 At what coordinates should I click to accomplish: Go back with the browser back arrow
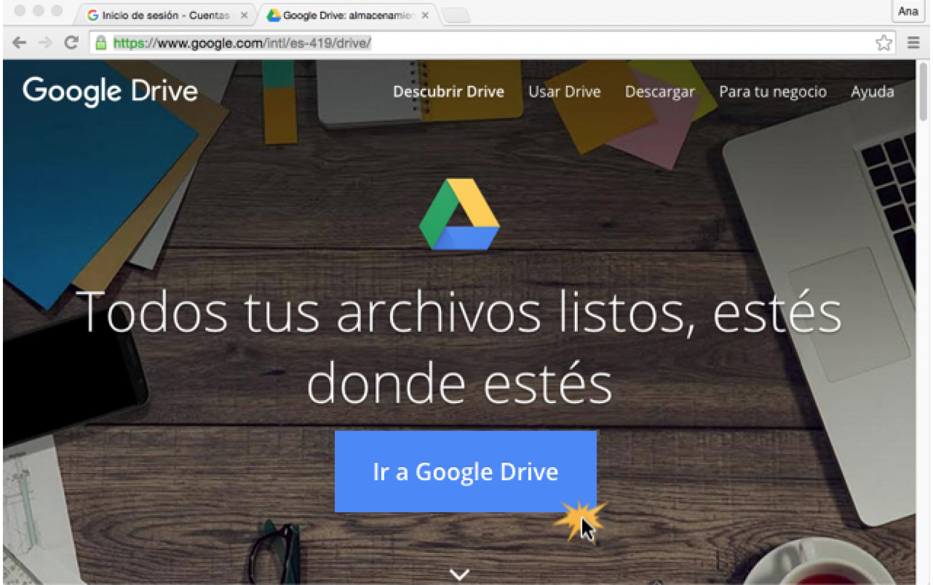(x=19, y=43)
